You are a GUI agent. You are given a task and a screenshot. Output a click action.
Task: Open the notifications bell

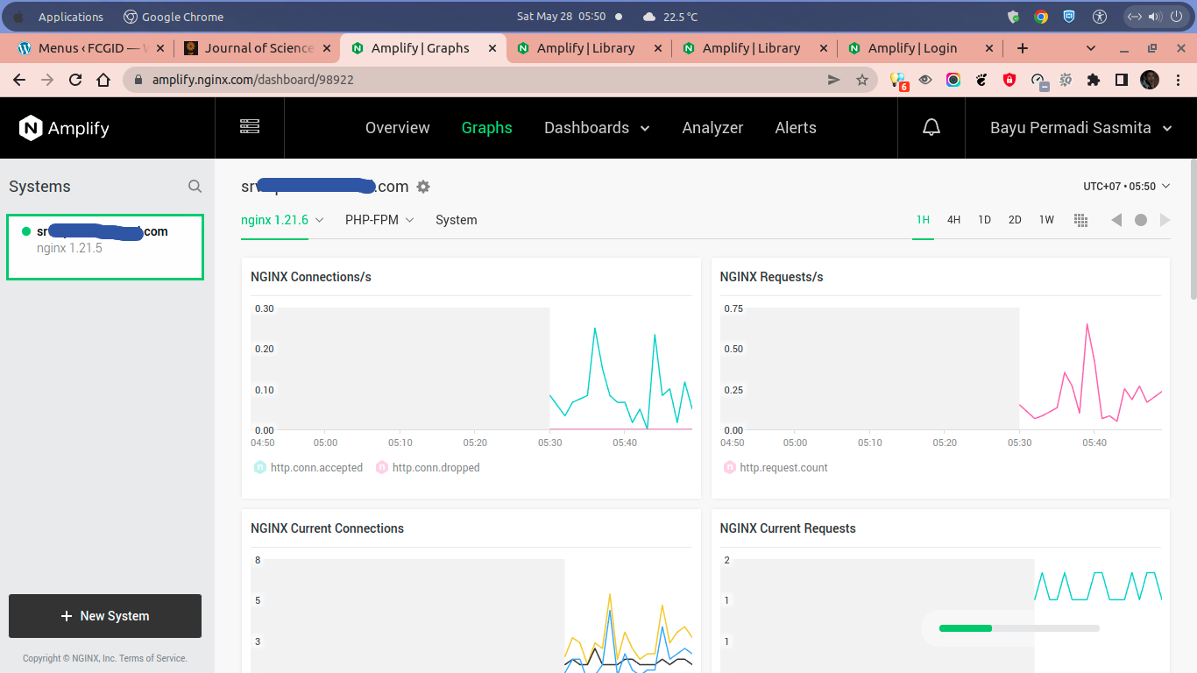click(931, 128)
